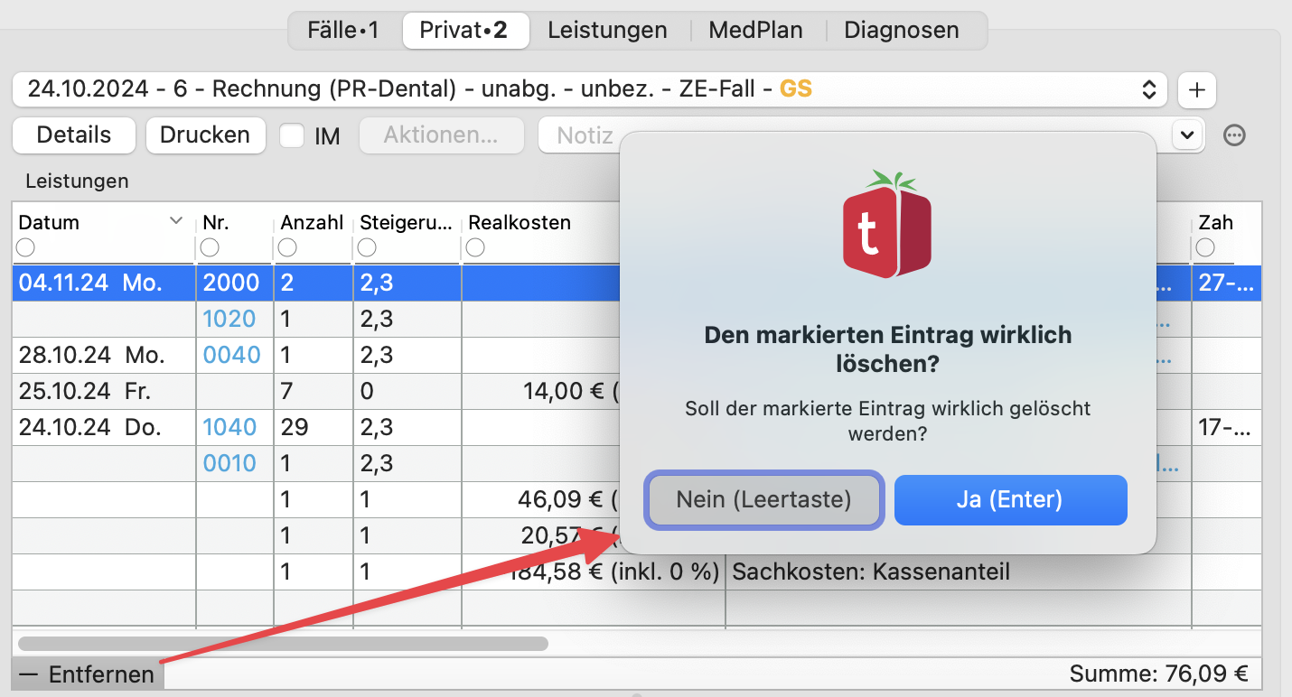Choose Nein (Leertaste) in the dialog
Screen dimensions: 1292x697
[x=763, y=499]
